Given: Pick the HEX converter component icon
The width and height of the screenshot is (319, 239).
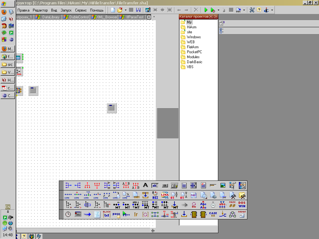Looking at the screenshot, I should click(155, 195).
